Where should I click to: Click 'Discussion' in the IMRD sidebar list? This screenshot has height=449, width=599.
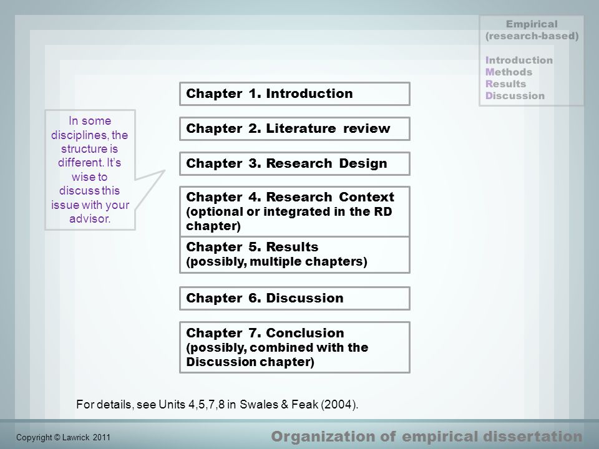tap(515, 96)
